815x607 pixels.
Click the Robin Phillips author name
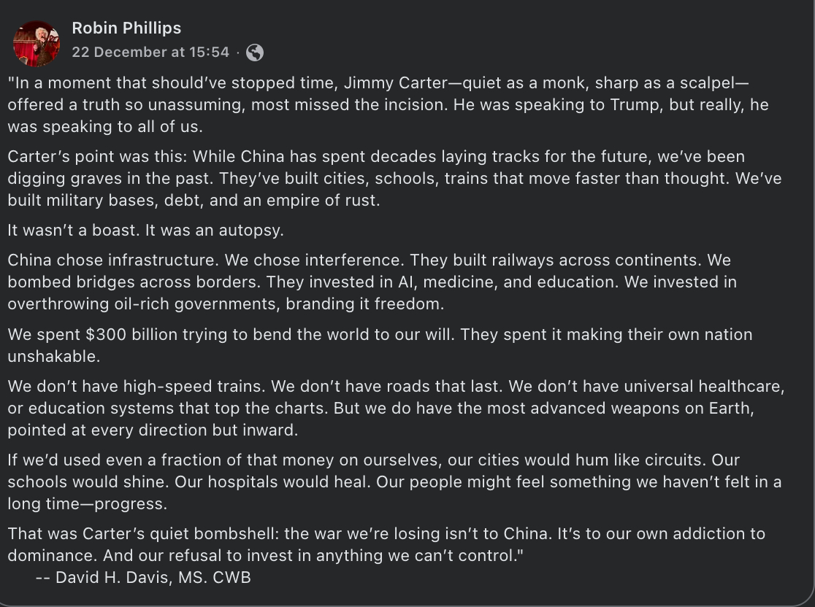click(x=126, y=28)
